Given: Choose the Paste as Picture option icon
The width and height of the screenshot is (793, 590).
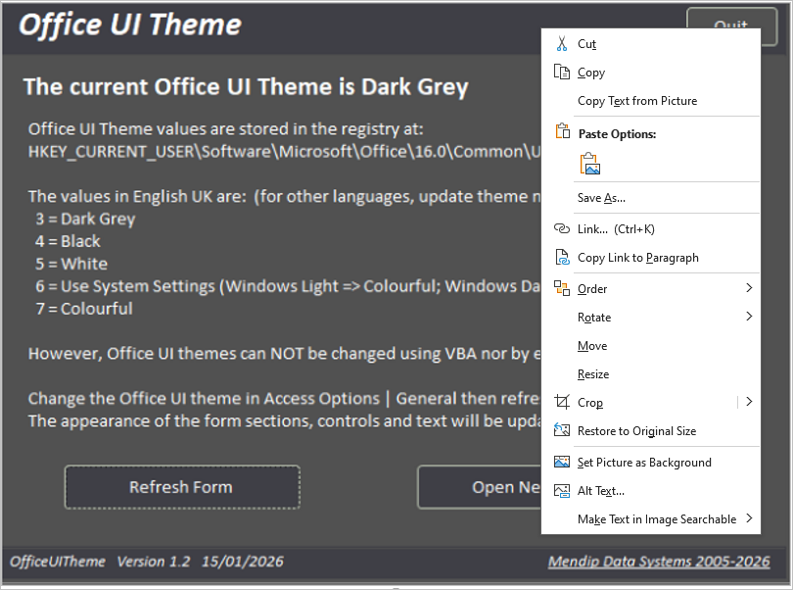Looking at the screenshot, I should coord(589,164).
